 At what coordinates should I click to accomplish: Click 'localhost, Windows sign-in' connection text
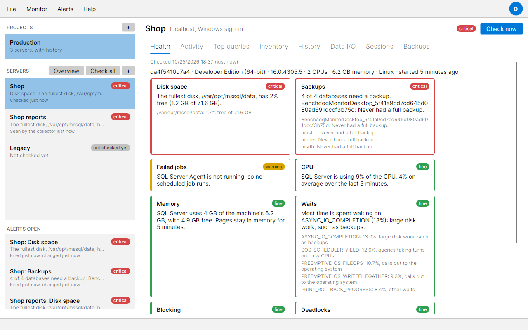(x=206, y=29)
